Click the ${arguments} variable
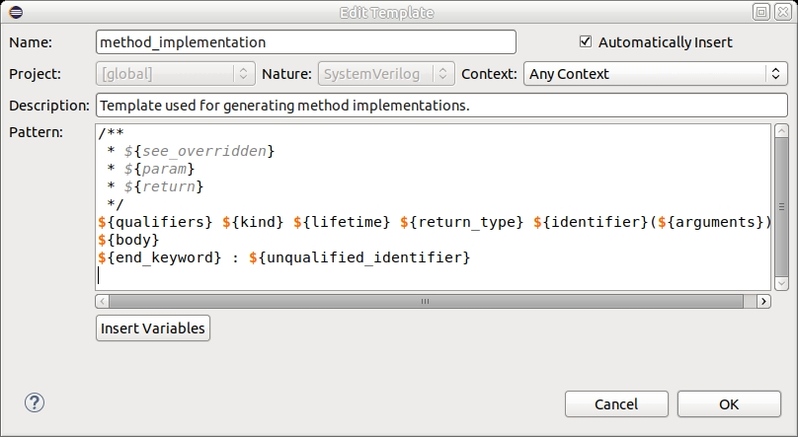This screenshot has width=798, height=437. (x=711, y=222)
